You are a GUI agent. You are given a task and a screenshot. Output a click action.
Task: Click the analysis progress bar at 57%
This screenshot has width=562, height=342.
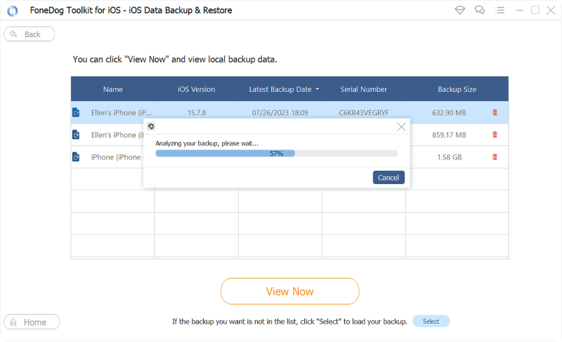pos(276,153)
